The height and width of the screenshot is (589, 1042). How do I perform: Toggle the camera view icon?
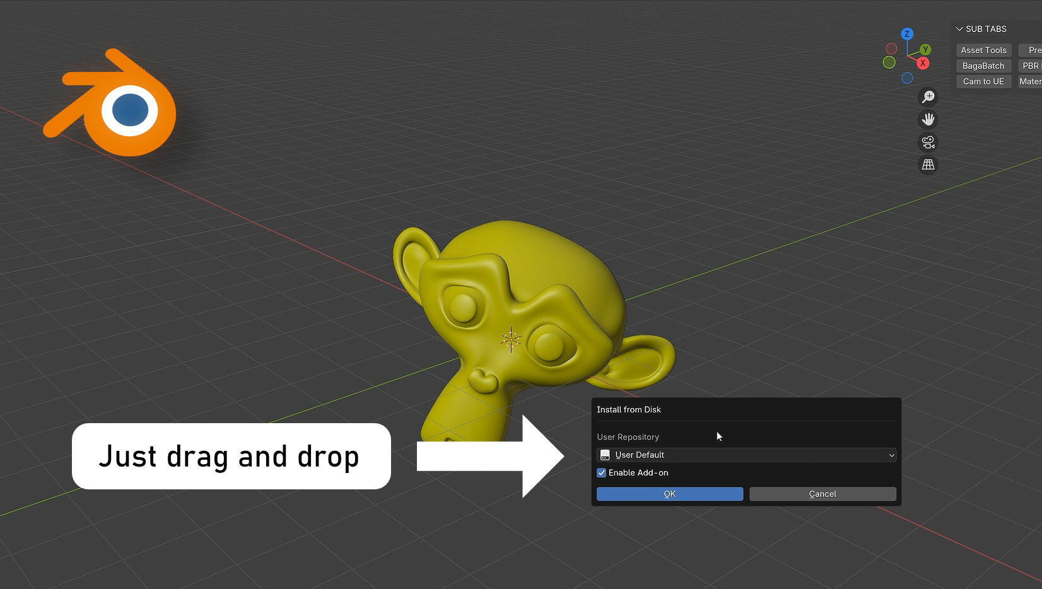pyautogui.click(x=928, y=142)
